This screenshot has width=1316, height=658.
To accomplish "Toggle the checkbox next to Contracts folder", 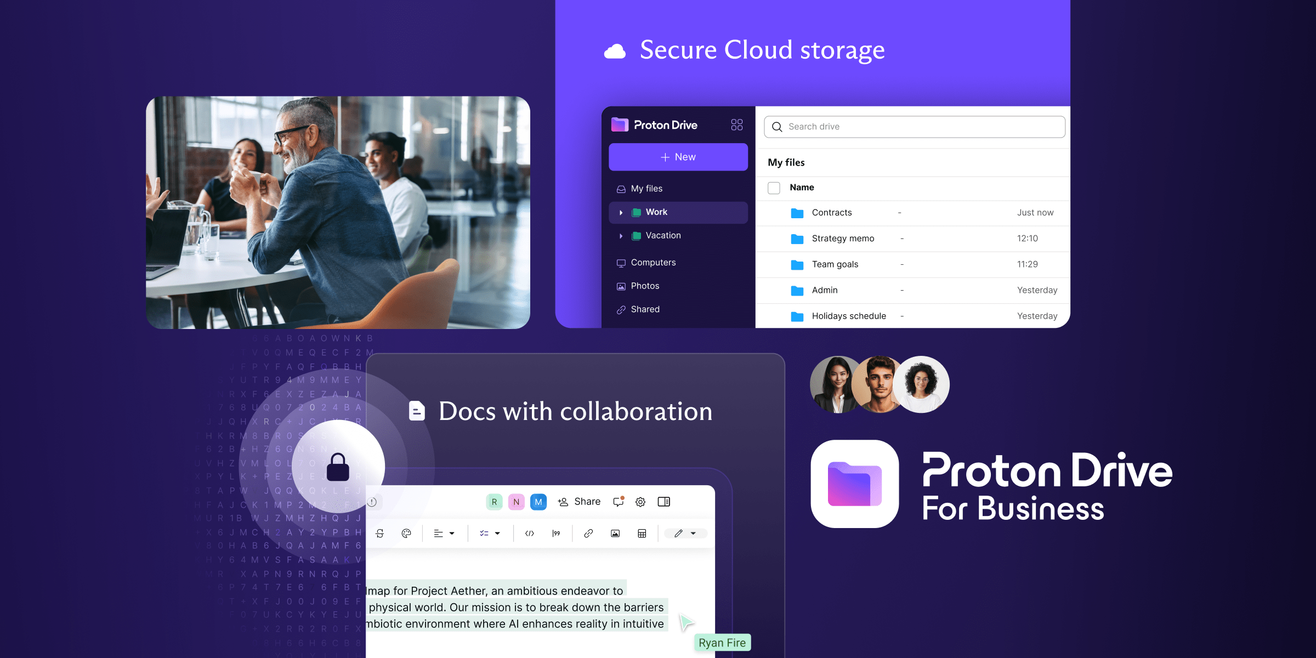I will point(772,212).
